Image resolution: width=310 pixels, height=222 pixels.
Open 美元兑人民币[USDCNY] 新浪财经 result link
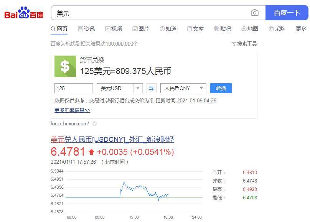pyautogui.click(x=112, y=140)
